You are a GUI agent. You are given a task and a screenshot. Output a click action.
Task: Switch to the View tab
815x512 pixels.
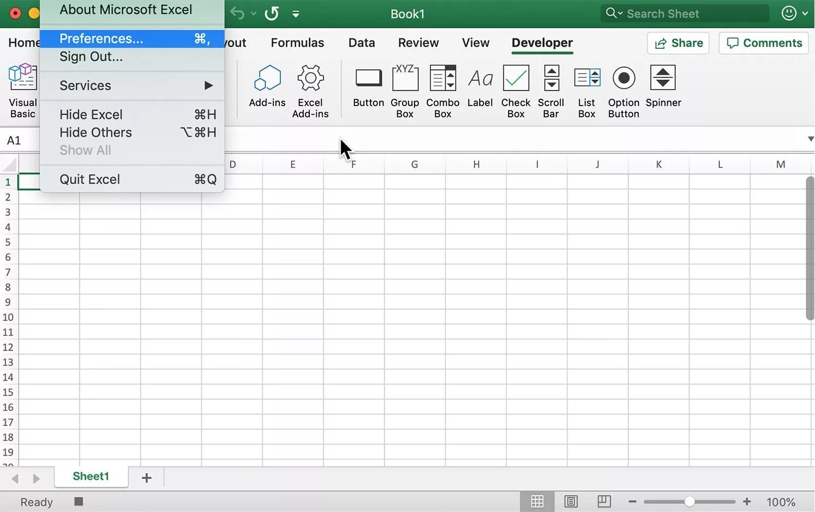[x=475, y=43]
